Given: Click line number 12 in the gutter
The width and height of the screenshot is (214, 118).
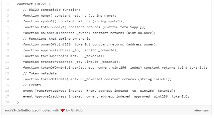Looking at the screenshot, I should tap(8, 68).
